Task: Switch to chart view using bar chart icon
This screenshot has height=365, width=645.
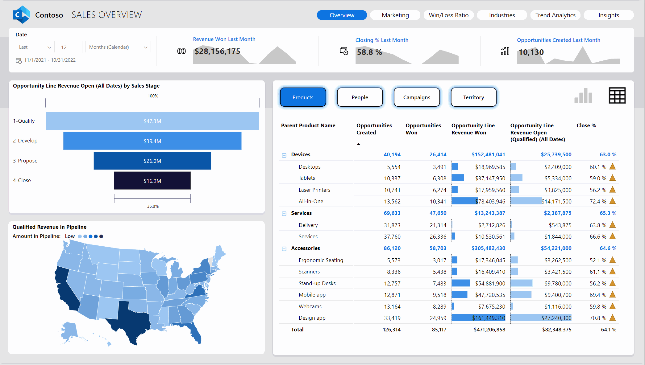Action: (583, 96)
